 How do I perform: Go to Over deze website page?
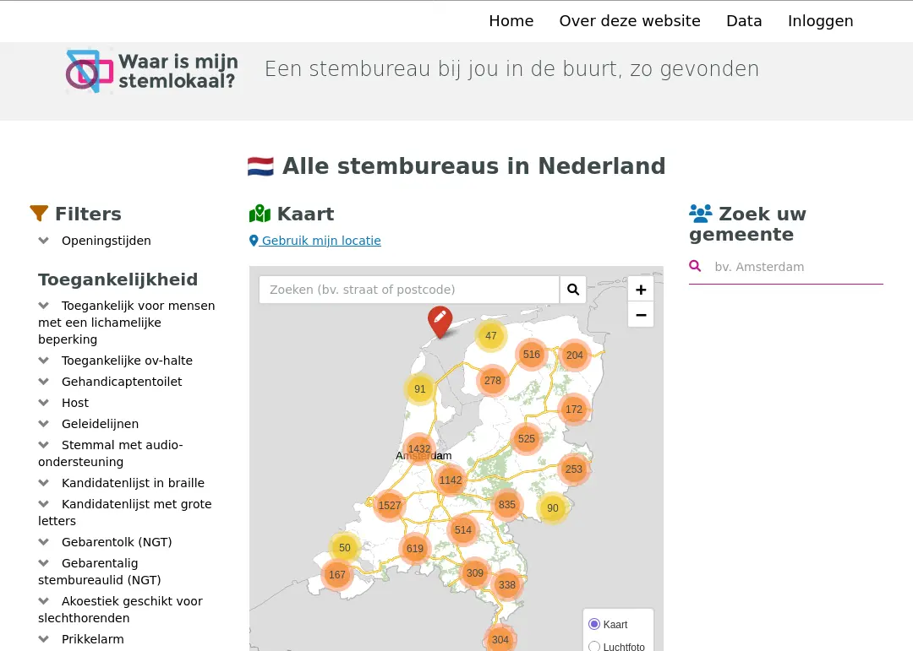click(x=630, y=21)
